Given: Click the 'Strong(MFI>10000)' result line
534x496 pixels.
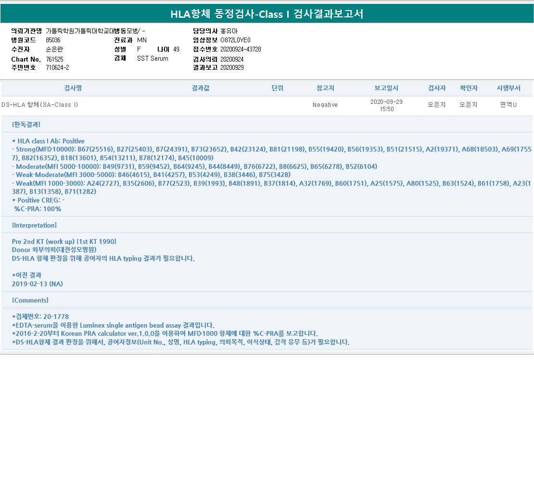Looking at the screenshot, I should coord(271,153).
